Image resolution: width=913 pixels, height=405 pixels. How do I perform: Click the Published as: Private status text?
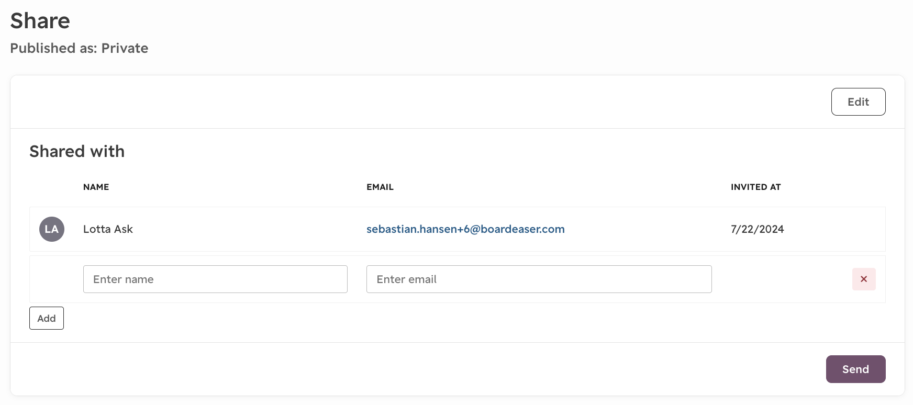tap(79, 48)
